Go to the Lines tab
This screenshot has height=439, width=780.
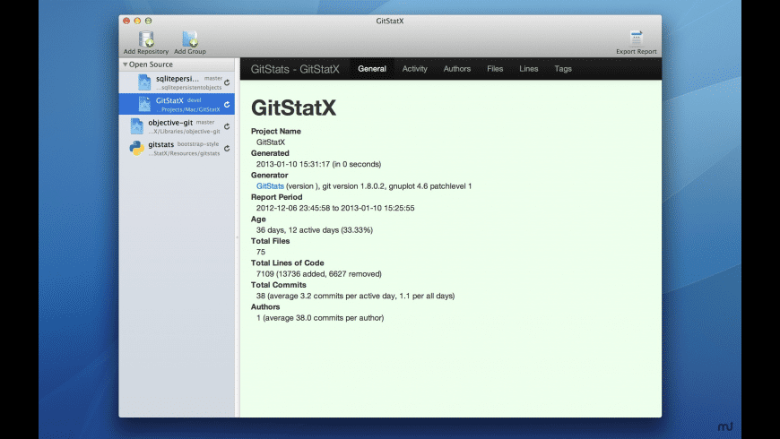click(529, 69)
